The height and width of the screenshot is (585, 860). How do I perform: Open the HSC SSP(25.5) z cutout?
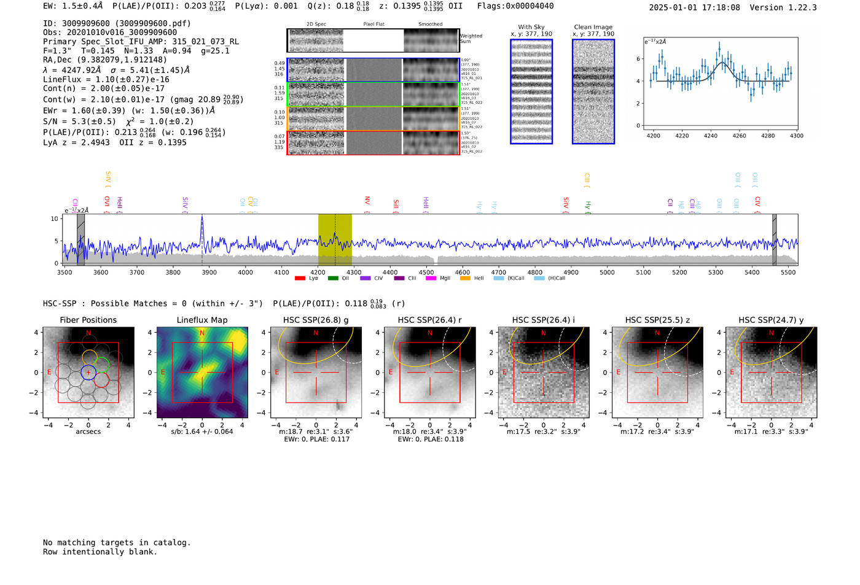pyautogui.click(x=657, y=372)
